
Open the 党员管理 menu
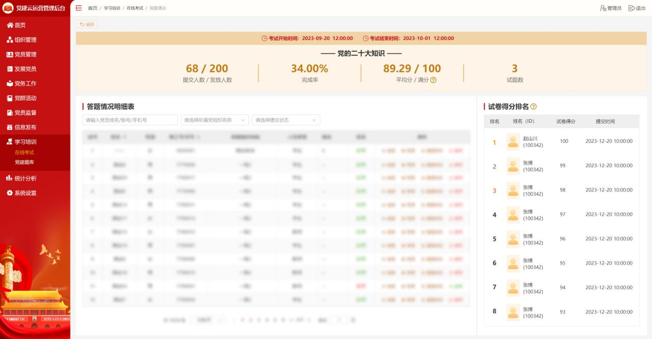(26, 54)
